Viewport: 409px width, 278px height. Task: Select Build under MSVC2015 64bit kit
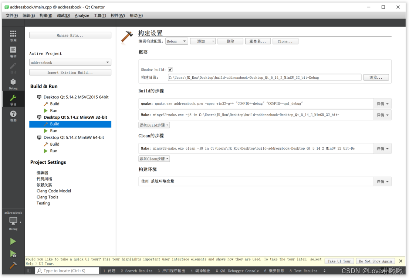point(54,104)
